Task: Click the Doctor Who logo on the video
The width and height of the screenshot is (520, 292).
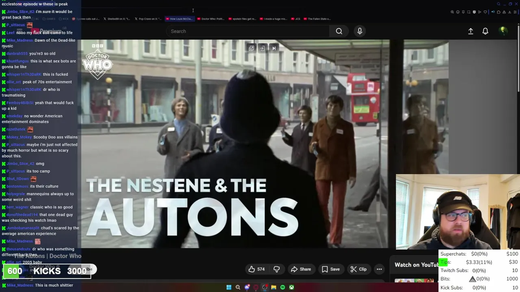Action: click(97, 62)
